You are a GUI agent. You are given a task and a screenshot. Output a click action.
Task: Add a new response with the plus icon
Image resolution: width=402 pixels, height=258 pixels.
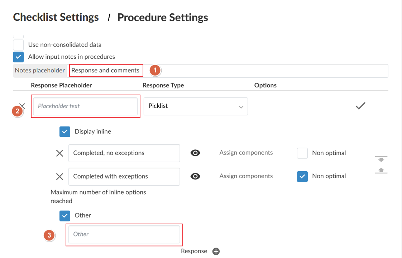point(216,251)
